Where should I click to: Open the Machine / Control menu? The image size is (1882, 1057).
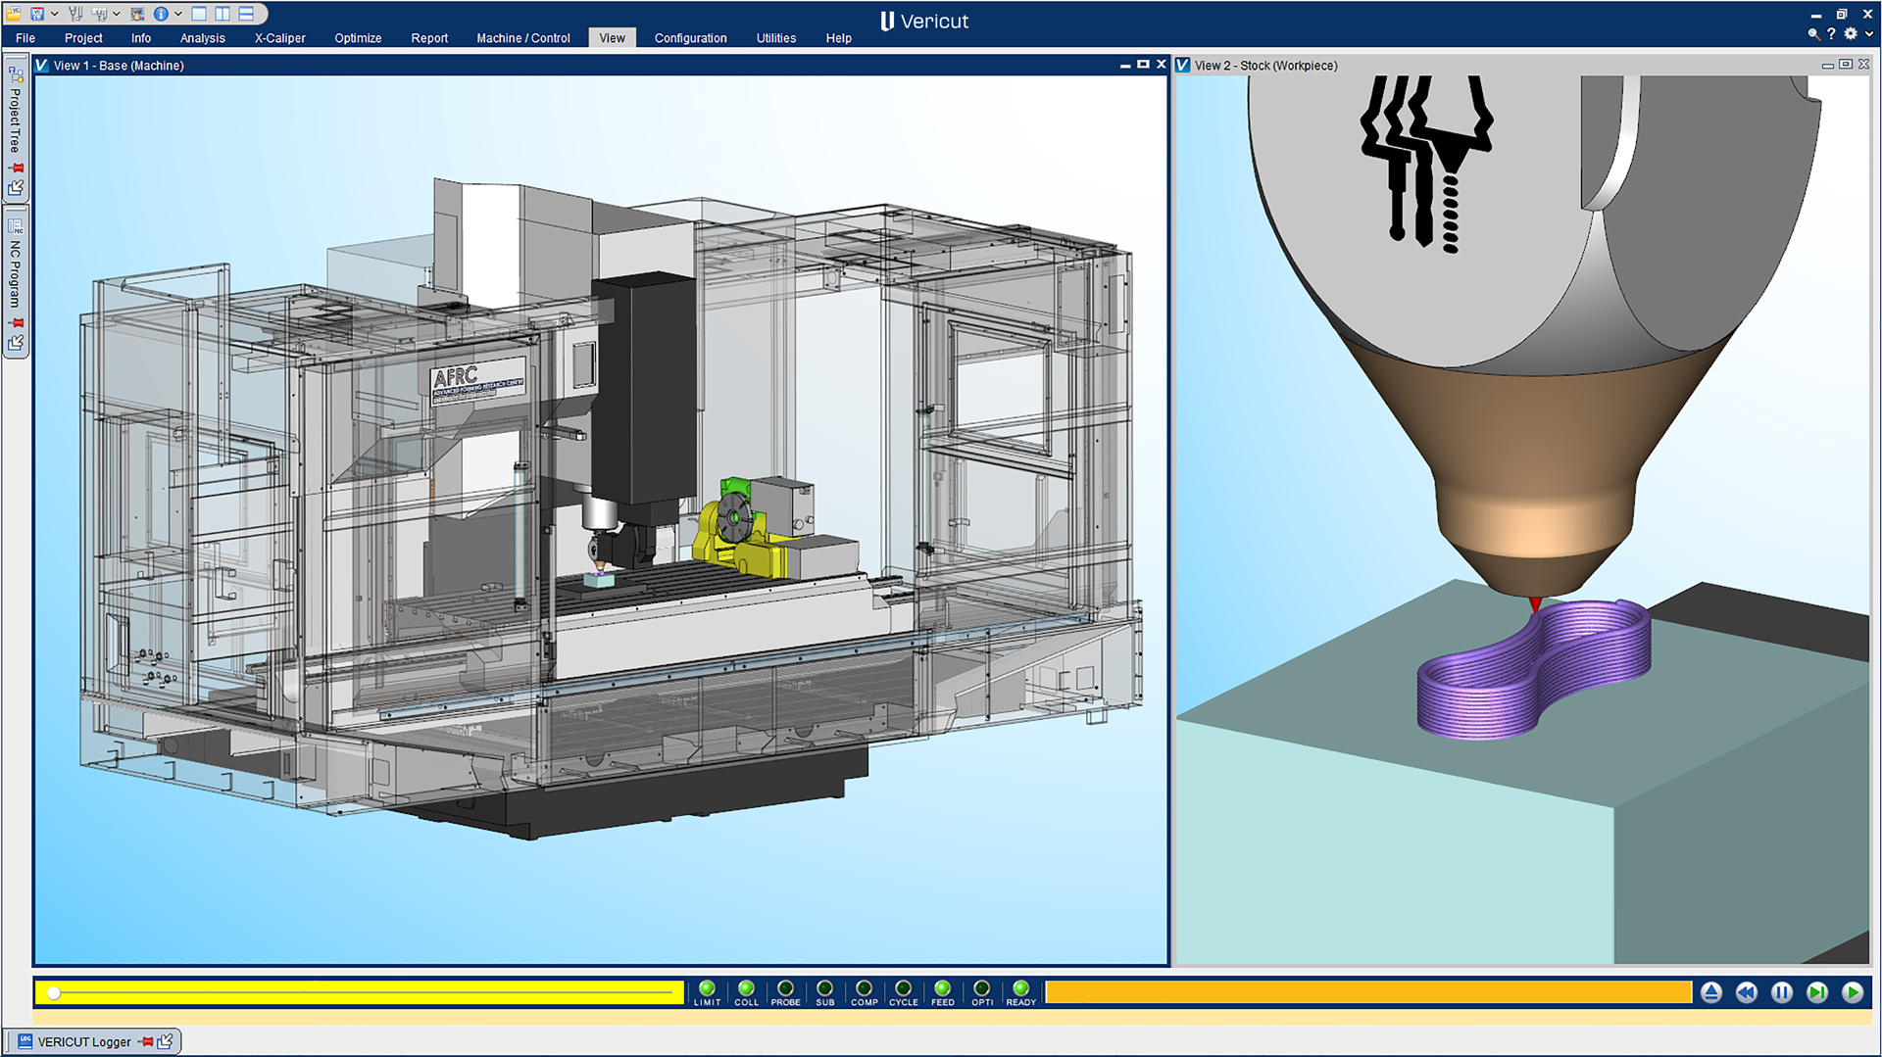[x=522, y=38]
